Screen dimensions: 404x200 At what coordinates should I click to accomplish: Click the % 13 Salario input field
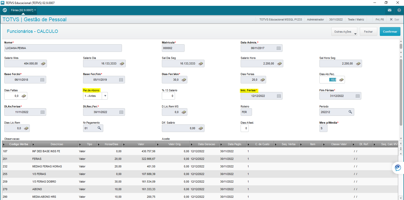[x=168, y=96]
